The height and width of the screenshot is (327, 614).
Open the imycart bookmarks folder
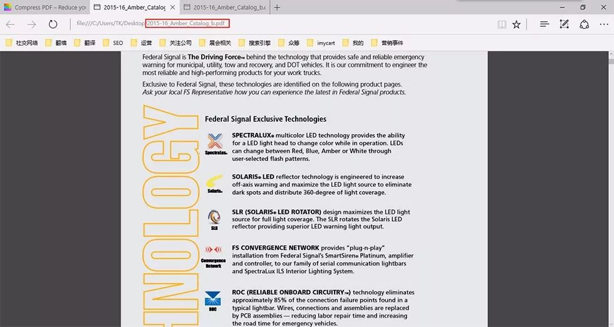click(x=321, y=43)
